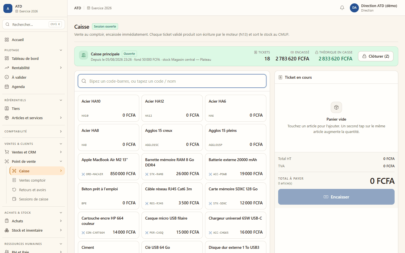Screen dimensions: 405x253
Task: Open Direction ATD (démo) user menu
Action: [x=373, y=8]
